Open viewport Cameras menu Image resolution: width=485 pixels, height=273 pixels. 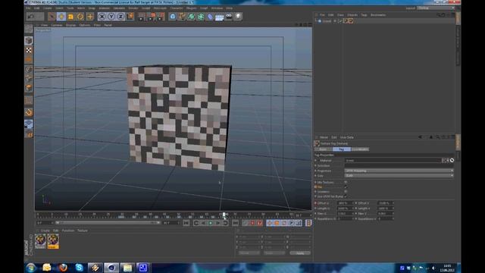[x=57, y=25]
